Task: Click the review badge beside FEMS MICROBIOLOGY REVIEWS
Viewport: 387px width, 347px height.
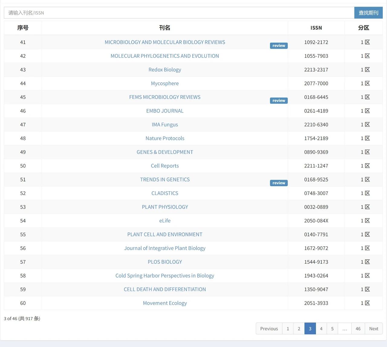Action: click(279, 101)
